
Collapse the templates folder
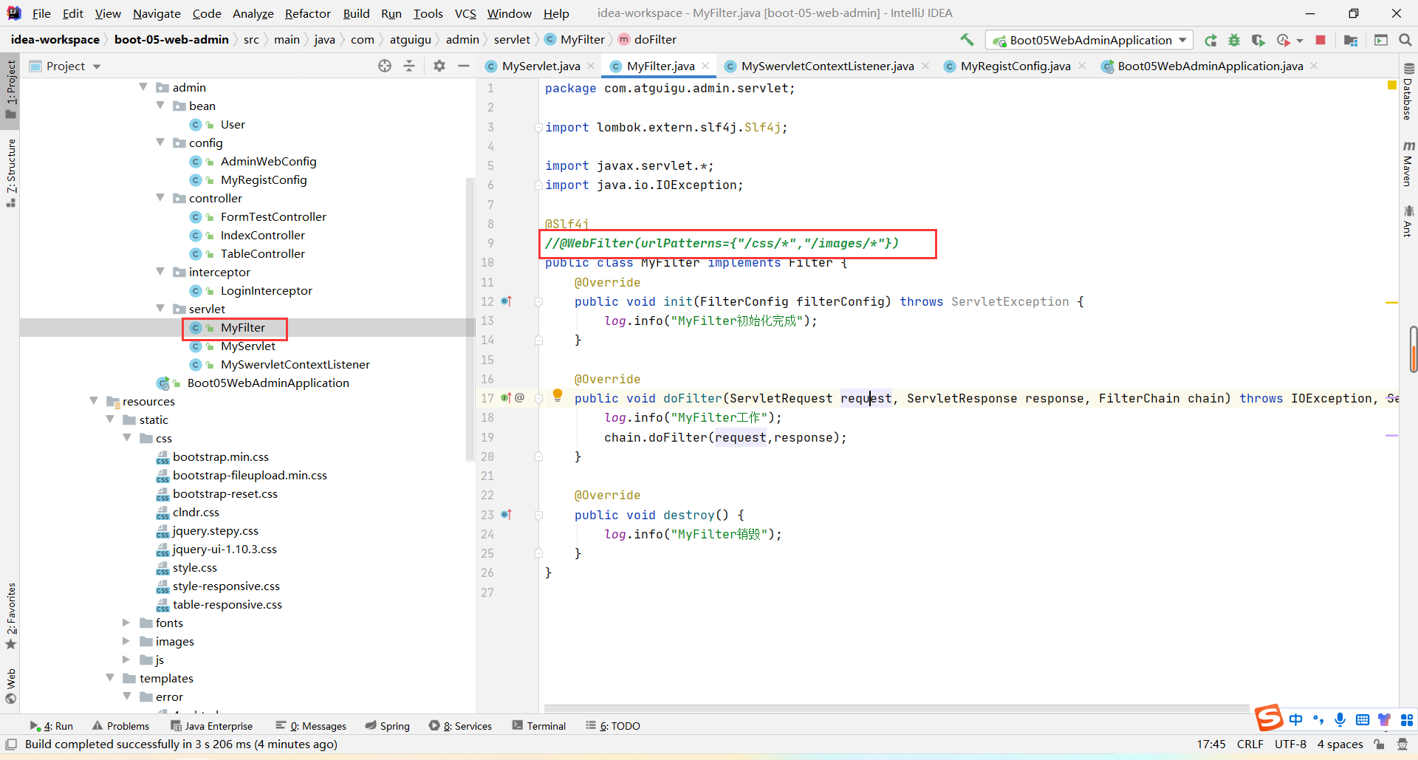click(x=110, y=678)
